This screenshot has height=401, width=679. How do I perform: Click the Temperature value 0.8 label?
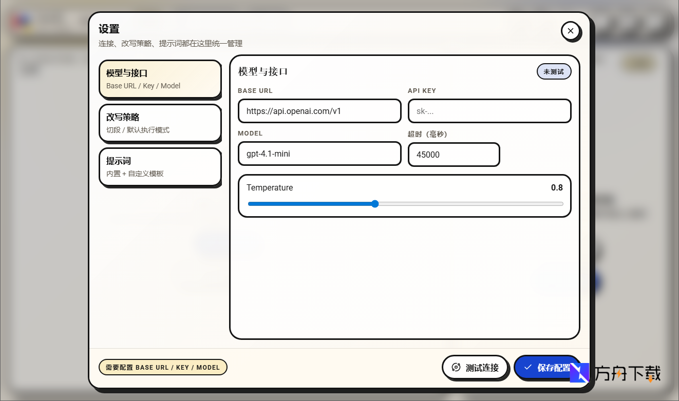[x=557, y=187]
